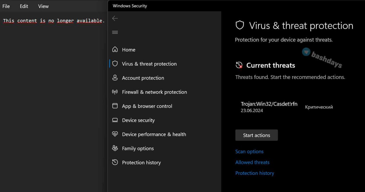Open Family options section
This screenshot has width=365, height=192.
tap(138, 149)
